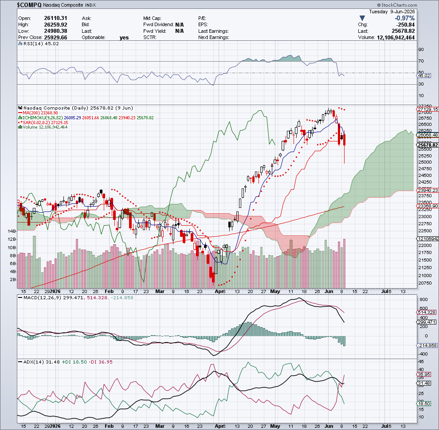The height and width of the screenshot is (430, 439).
Task: Click the Chg value -250.84
Action: [405, 25]
